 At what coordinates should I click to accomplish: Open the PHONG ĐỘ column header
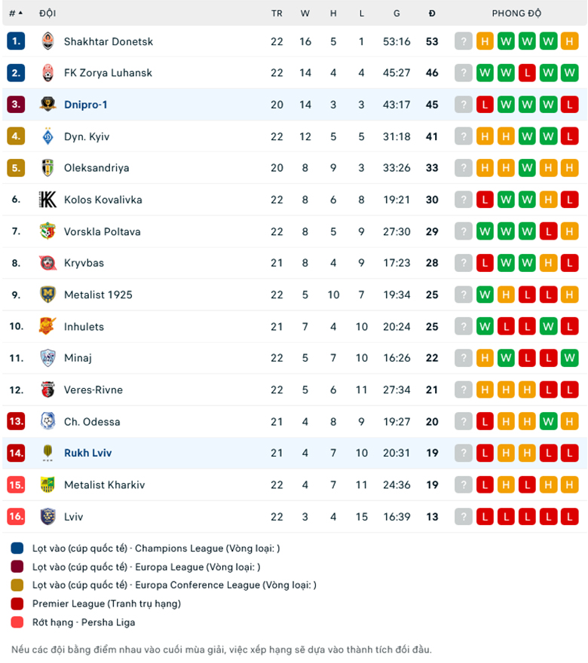coord(516,13)
